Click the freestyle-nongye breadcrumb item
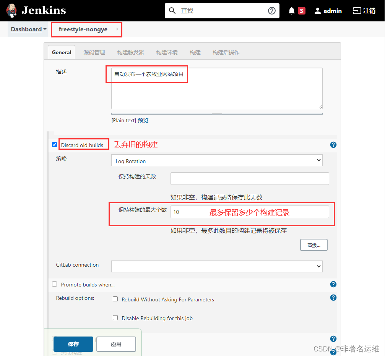This screenshot has height=356, width=385. (83, 29)
